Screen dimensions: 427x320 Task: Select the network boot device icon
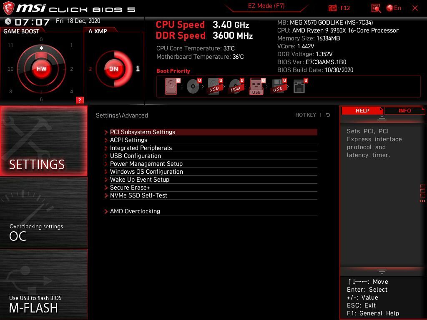tap(300, 87)
